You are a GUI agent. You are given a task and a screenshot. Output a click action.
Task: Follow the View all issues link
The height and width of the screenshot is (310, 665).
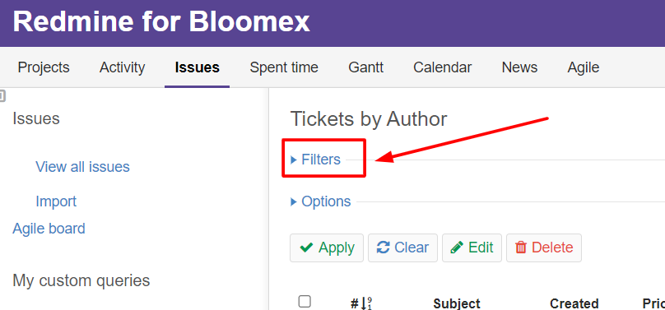click(x=82, y=167)
